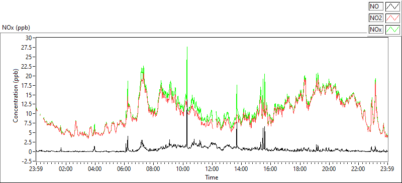Click the 14:00 time axis label
Screen dimensions: 402x183
coord(241,169)
